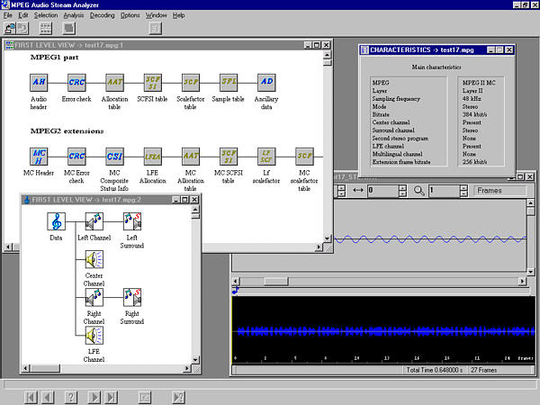The image size is (540, 405).
Task: Click the Sample table (SPL) block
Action: point(228,83)
